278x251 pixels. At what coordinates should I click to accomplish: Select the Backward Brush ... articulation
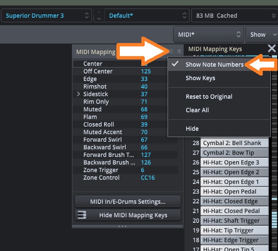[125, 162]
